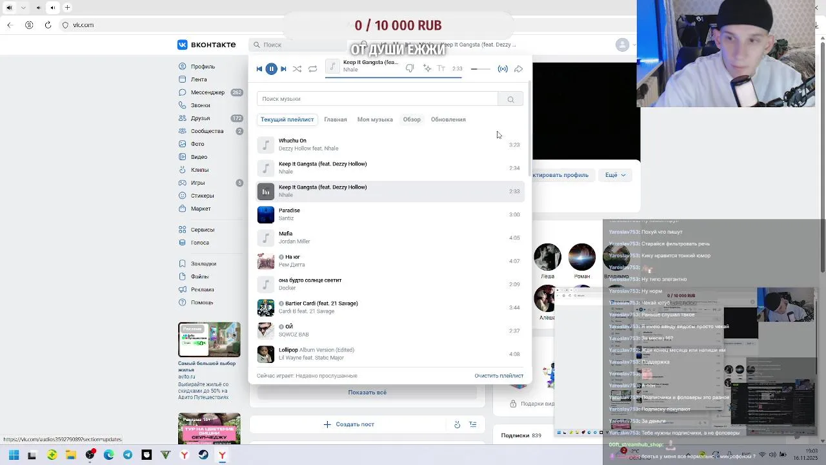Switch to Текущий плейлист tab
The width and height of the screenshot is (826, 465).
(x=287, y=119)
